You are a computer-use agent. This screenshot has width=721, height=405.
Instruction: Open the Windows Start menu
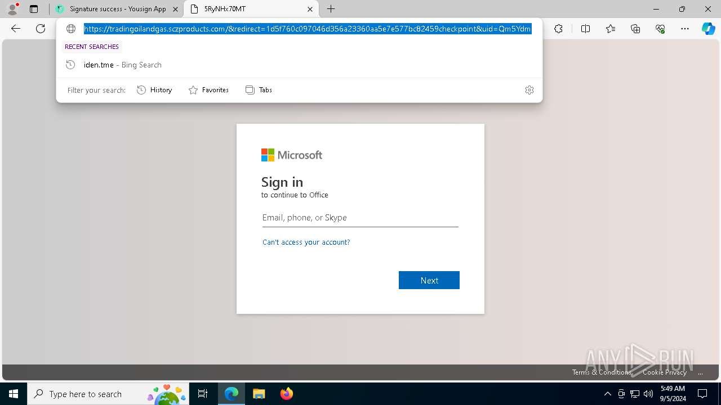point(14,394)
